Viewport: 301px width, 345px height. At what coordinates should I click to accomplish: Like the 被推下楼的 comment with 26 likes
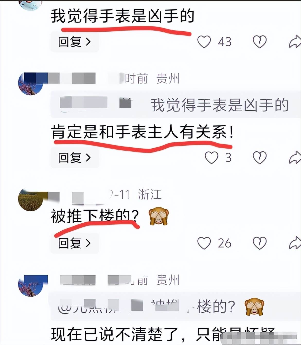pyautogui.click(x=204, y=243)
